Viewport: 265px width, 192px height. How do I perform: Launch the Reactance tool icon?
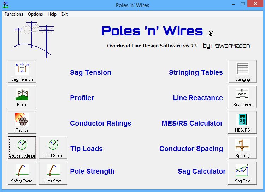coord(242,97)
